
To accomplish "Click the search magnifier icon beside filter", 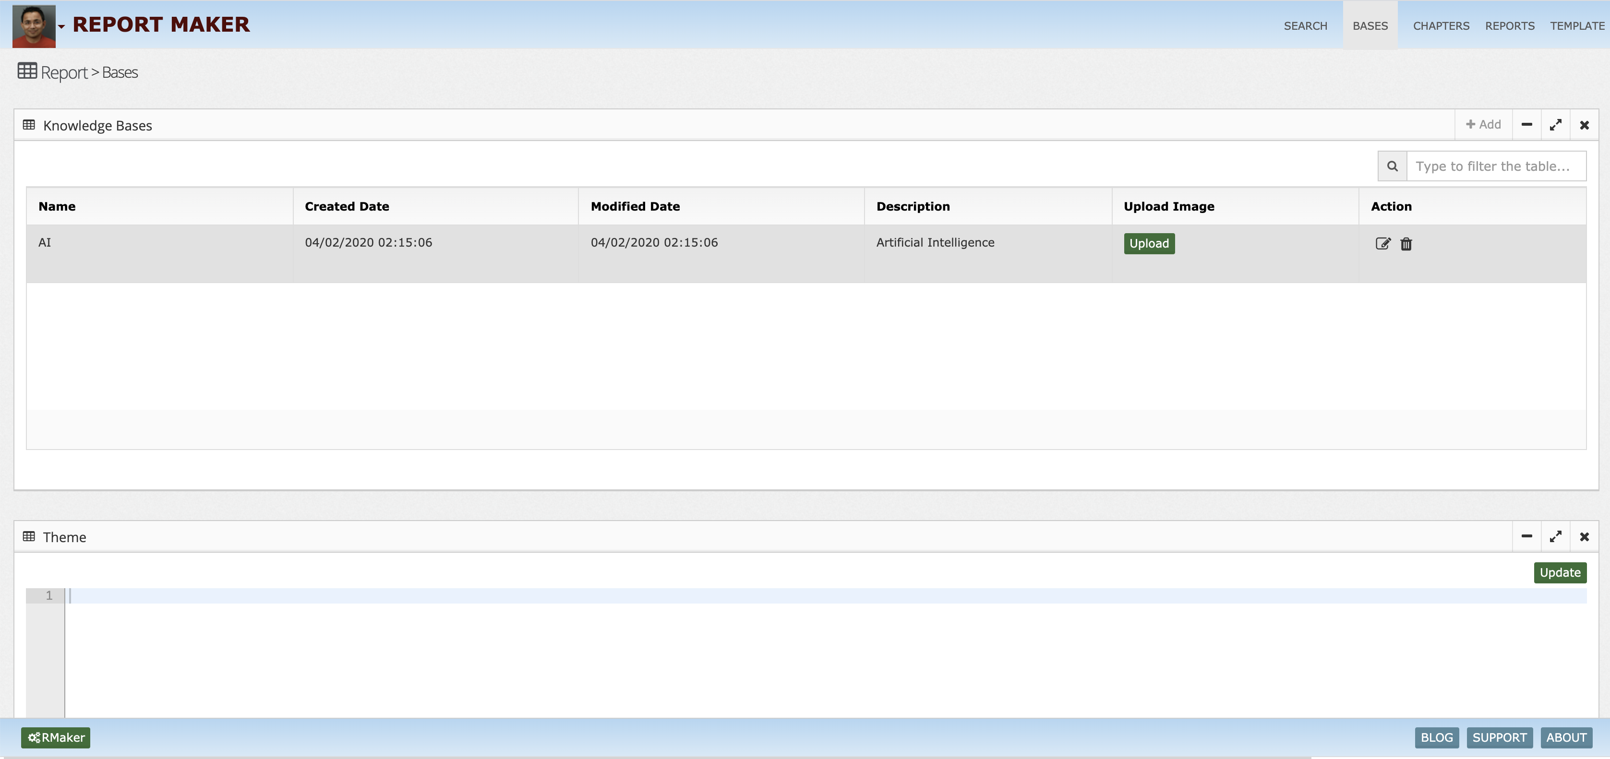I will (x=1392, y=166).
